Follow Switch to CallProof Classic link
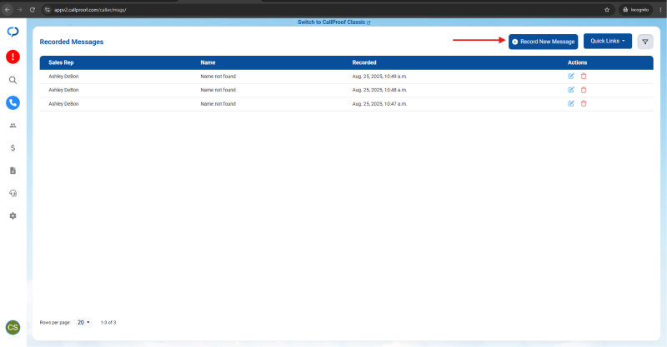Viewport: 667px width, 347px height. click(x=333, y=22)
